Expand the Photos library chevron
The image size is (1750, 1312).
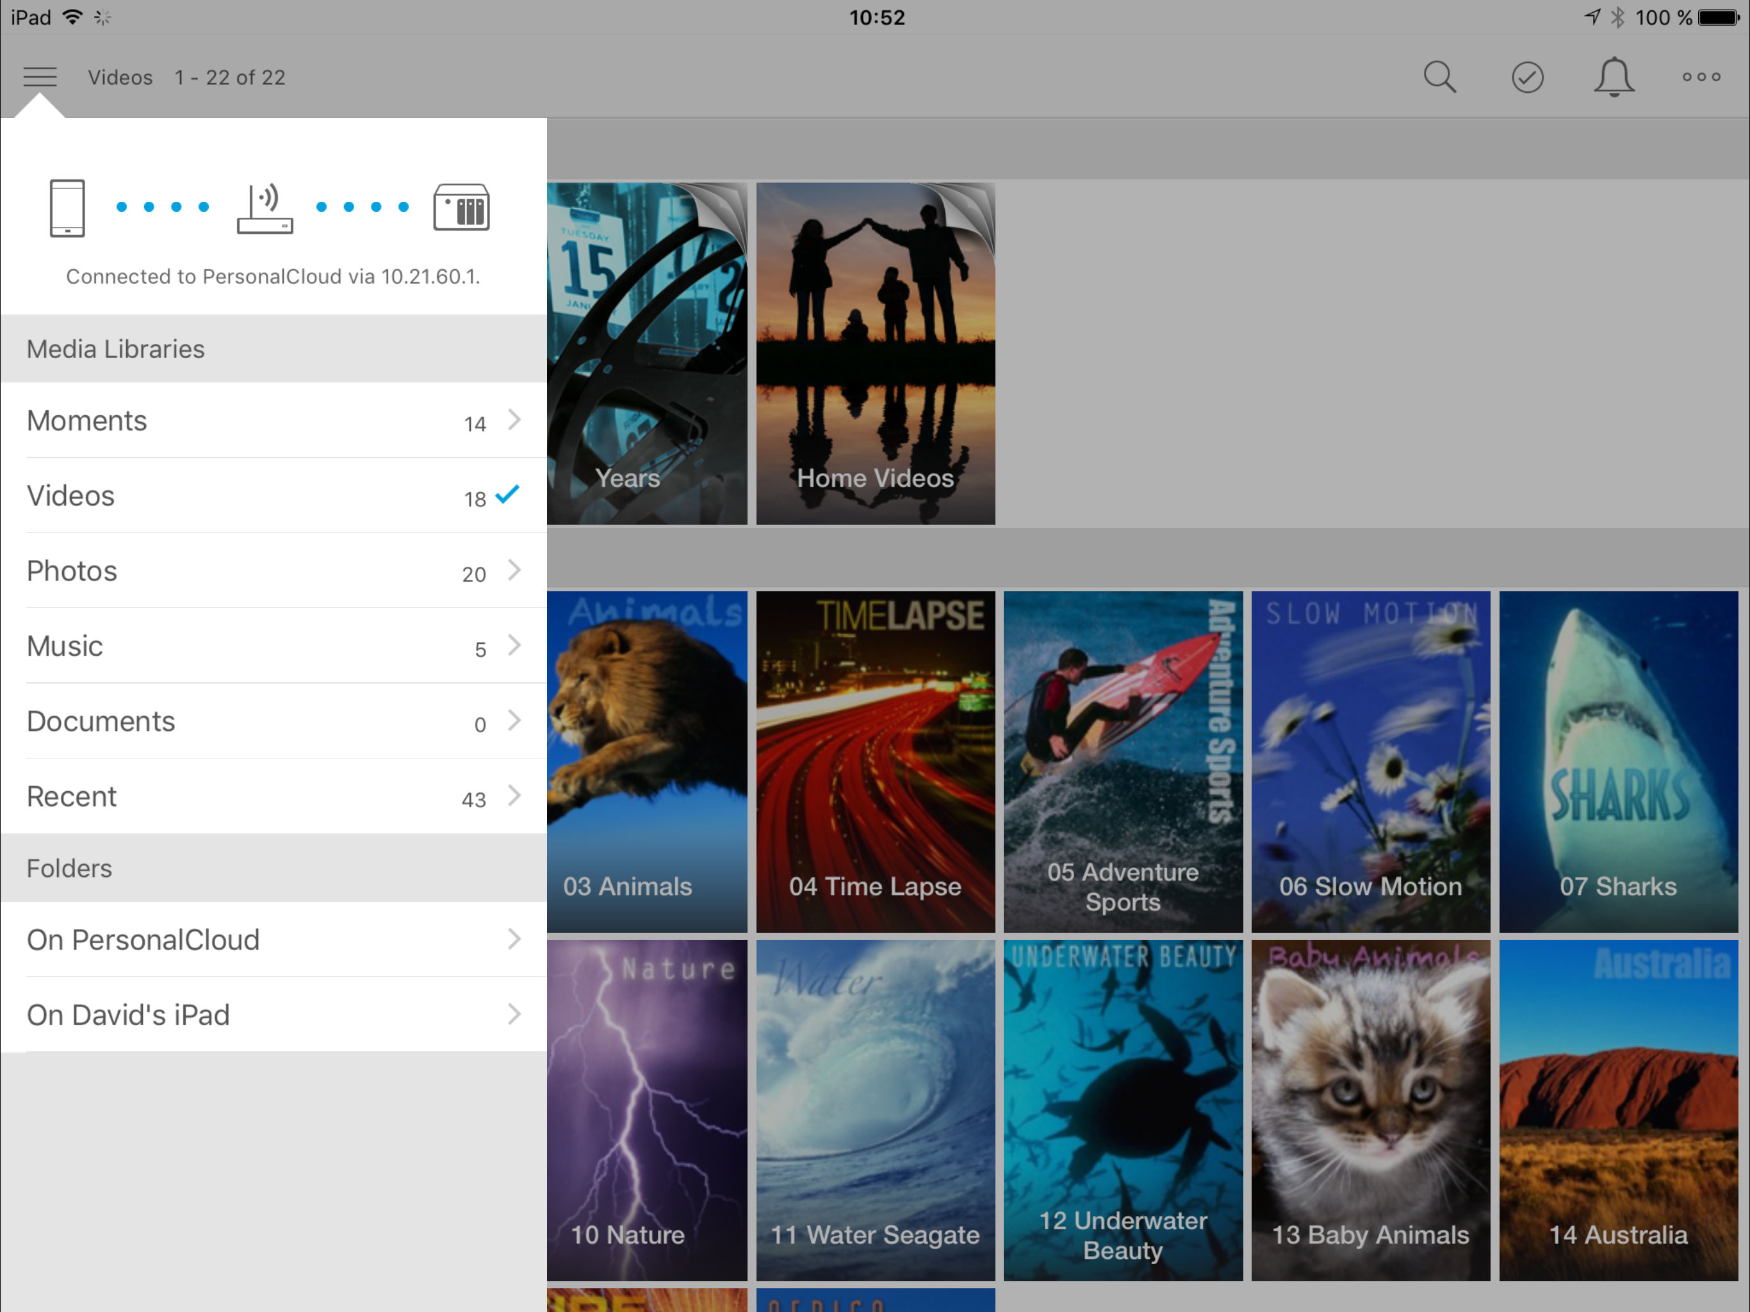tap(514, 570)
